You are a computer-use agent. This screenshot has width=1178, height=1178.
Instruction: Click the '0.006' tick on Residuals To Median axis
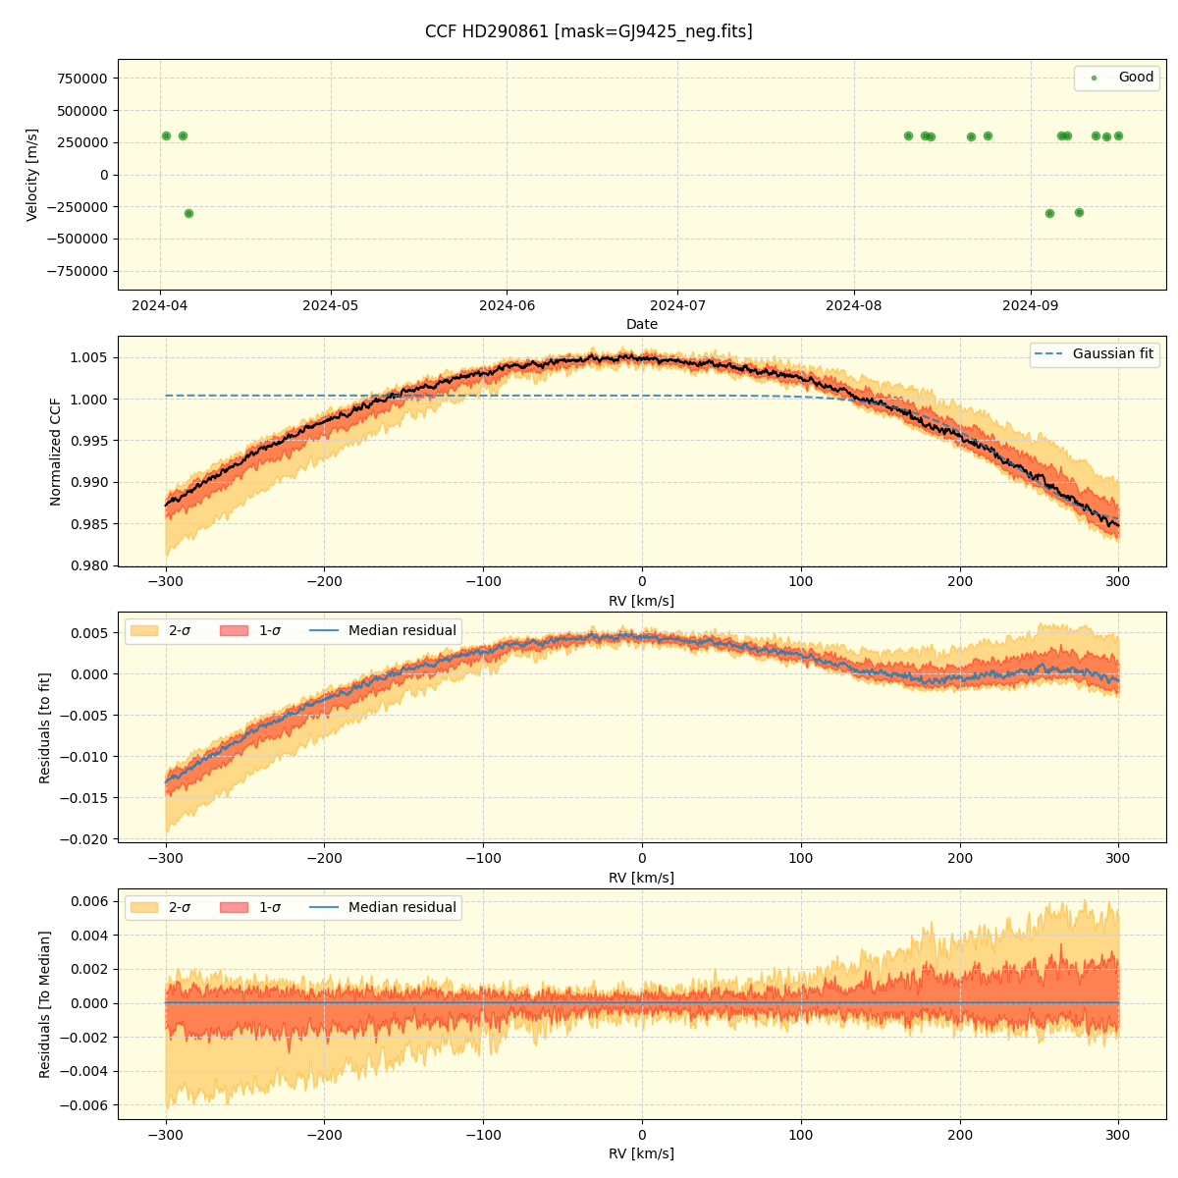point(90,901)
